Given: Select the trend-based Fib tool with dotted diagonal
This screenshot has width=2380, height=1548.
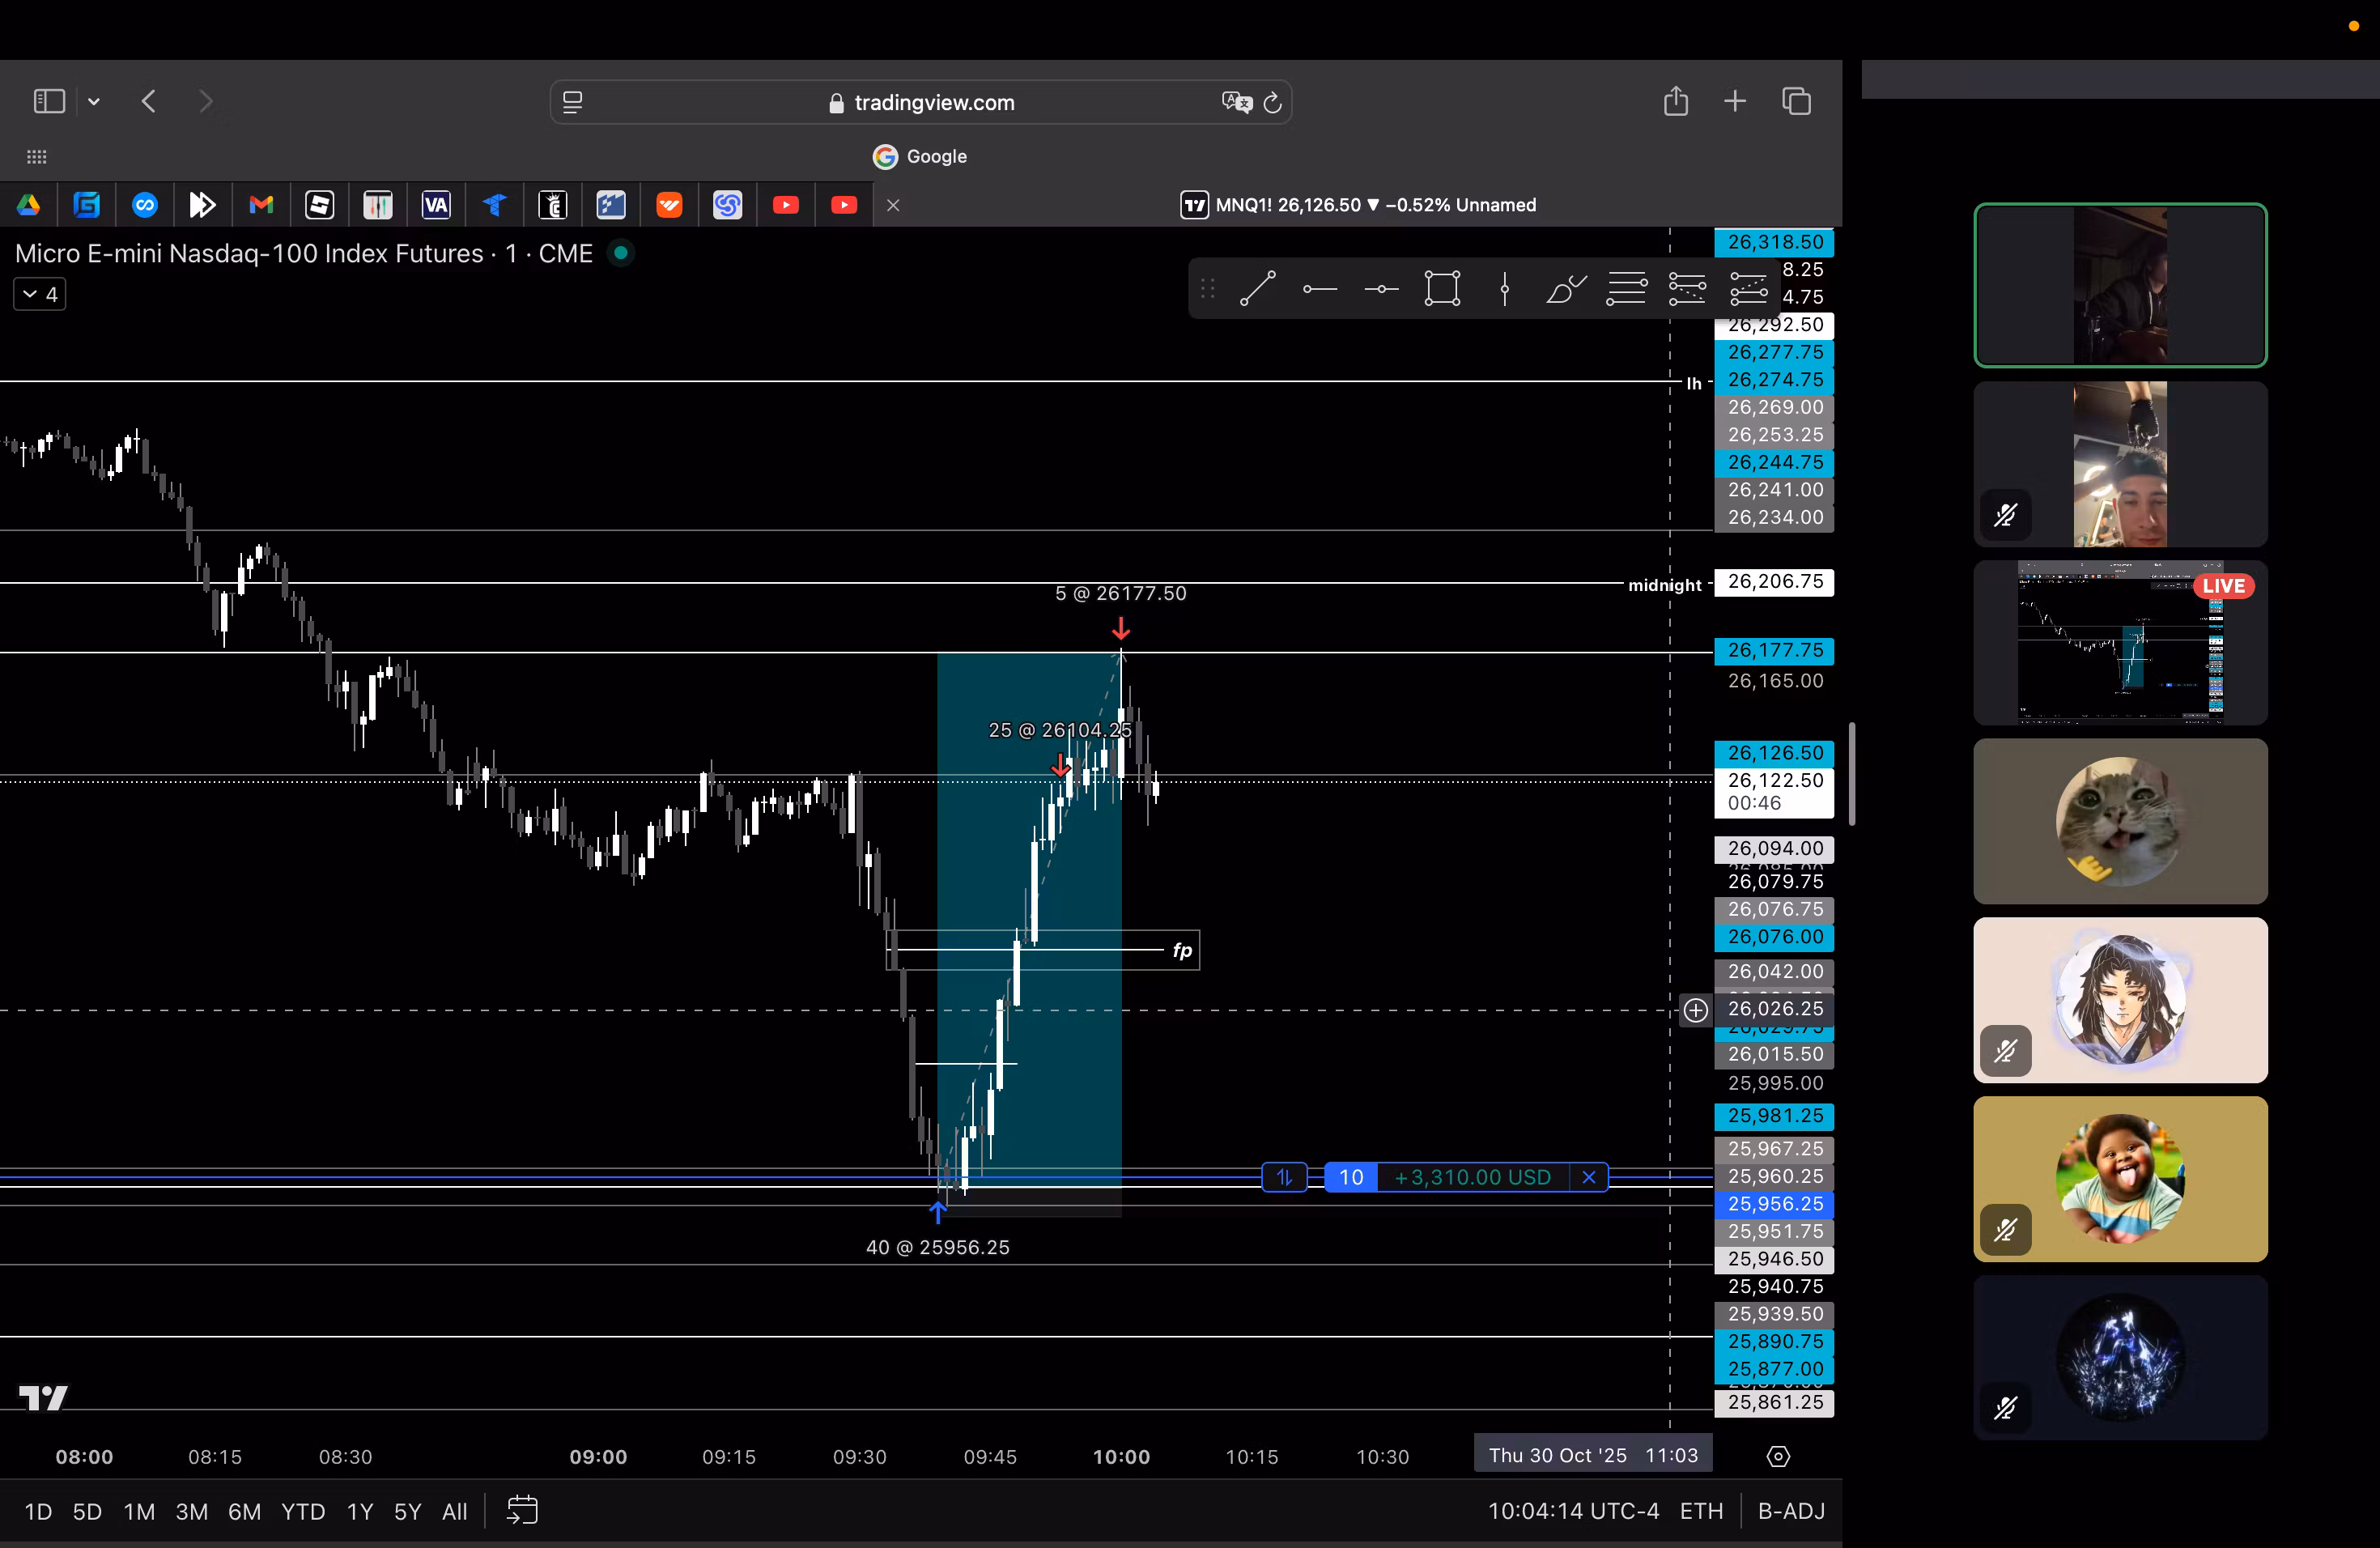Looking at the screenshot, I should pos(1687,289).
